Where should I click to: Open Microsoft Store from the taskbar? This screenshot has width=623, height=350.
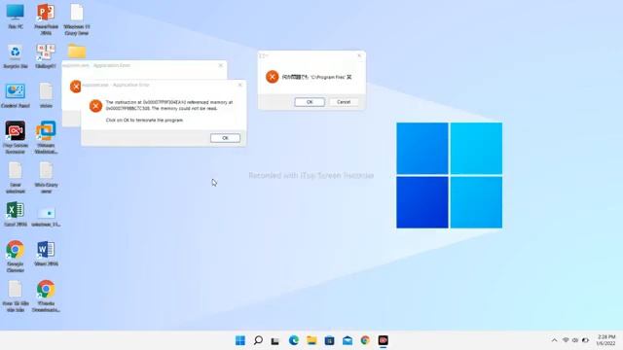tap(329, 340)
